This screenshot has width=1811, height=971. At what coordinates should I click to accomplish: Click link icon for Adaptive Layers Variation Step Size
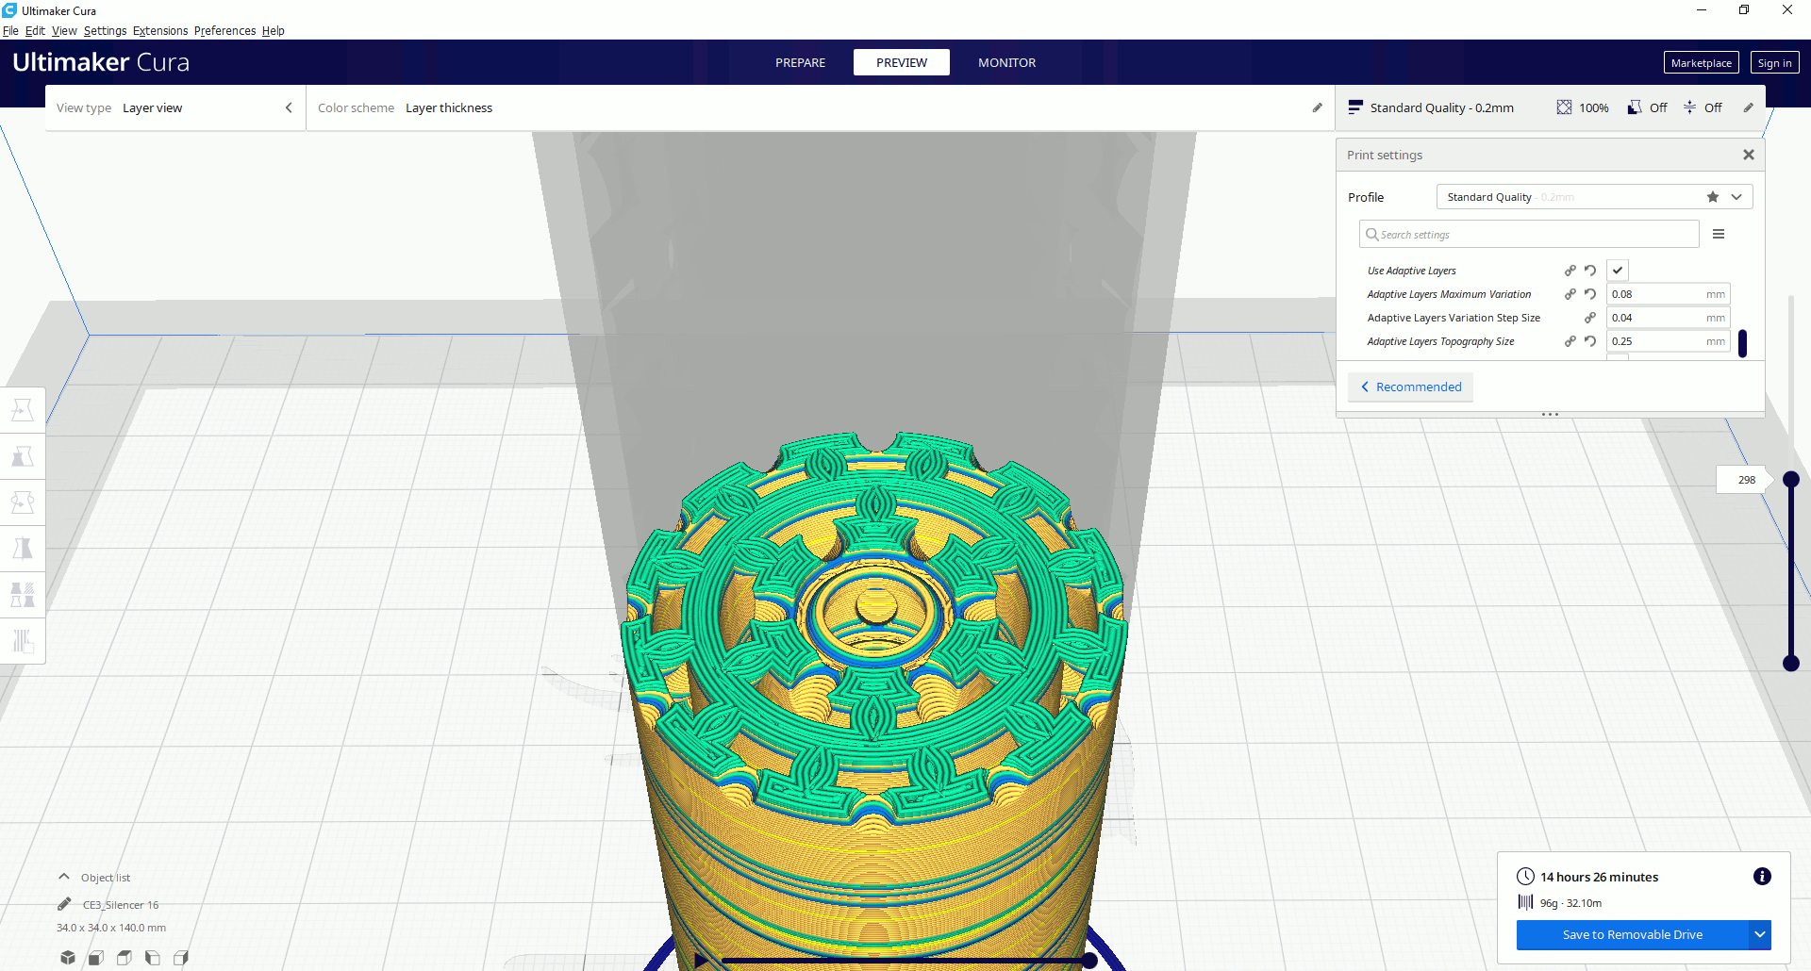[x=1590, y=318]
